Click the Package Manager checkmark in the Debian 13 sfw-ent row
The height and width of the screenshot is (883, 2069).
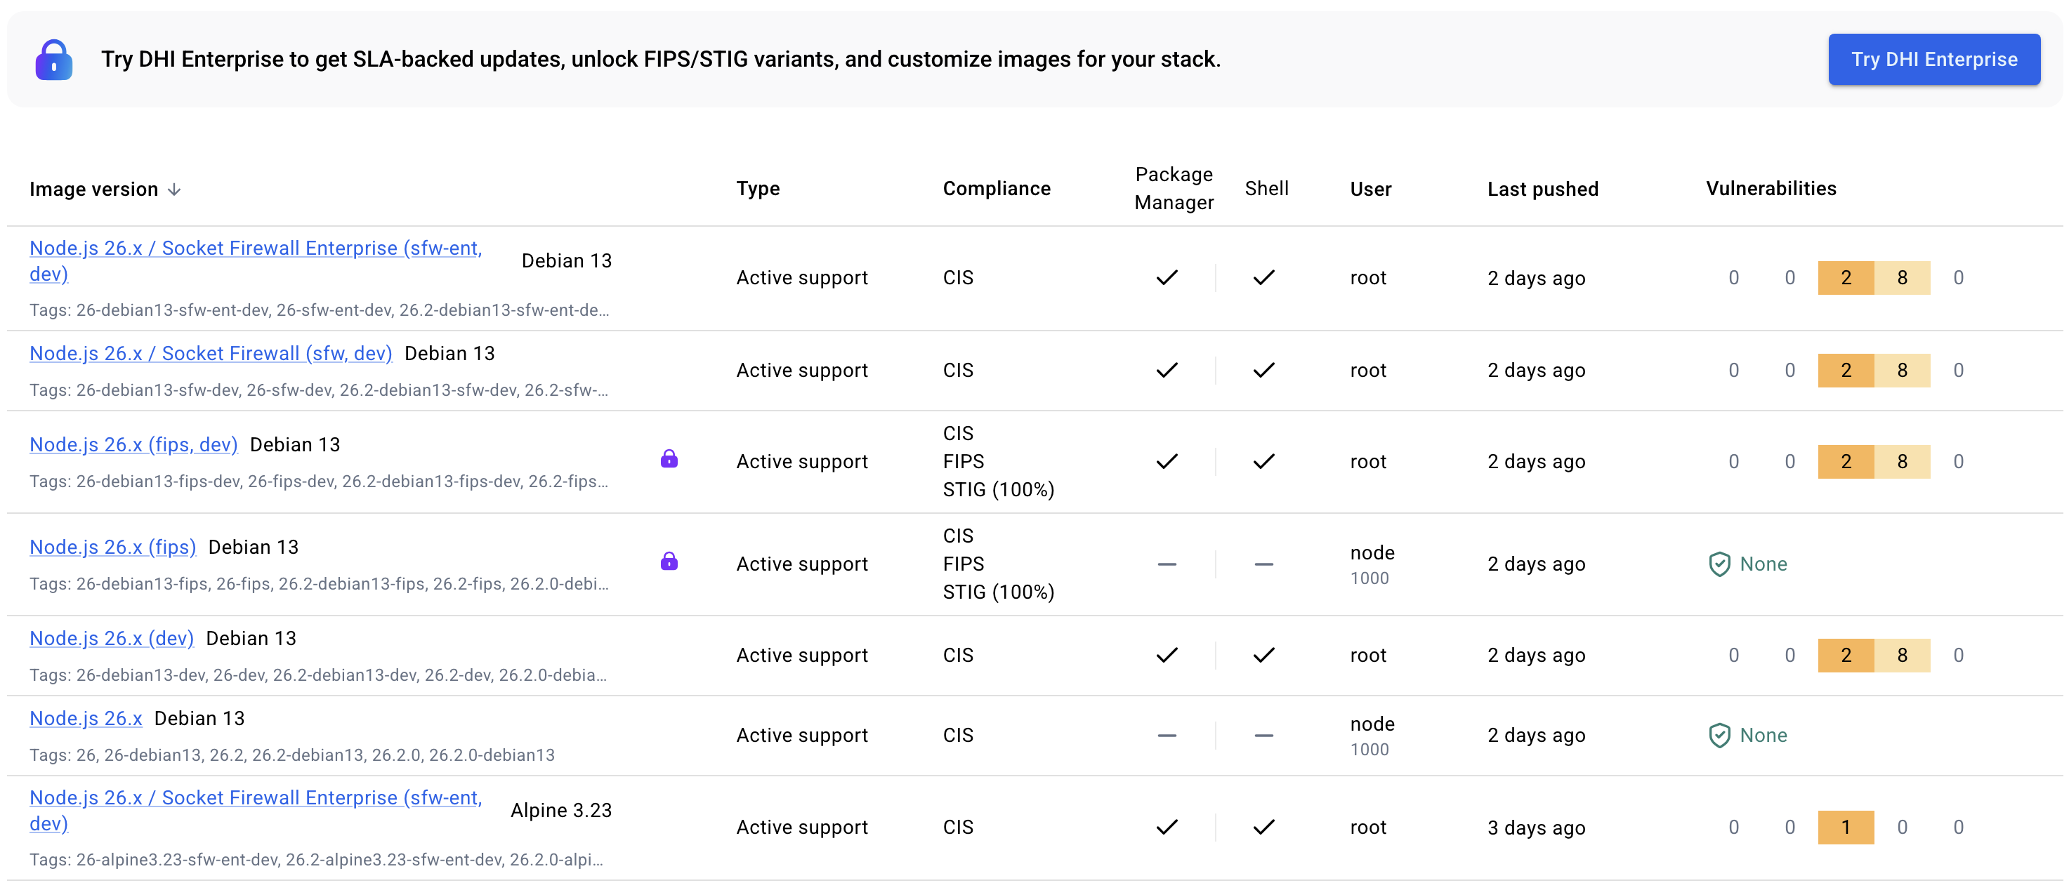pyautogui.click(x=1167, y=278)
